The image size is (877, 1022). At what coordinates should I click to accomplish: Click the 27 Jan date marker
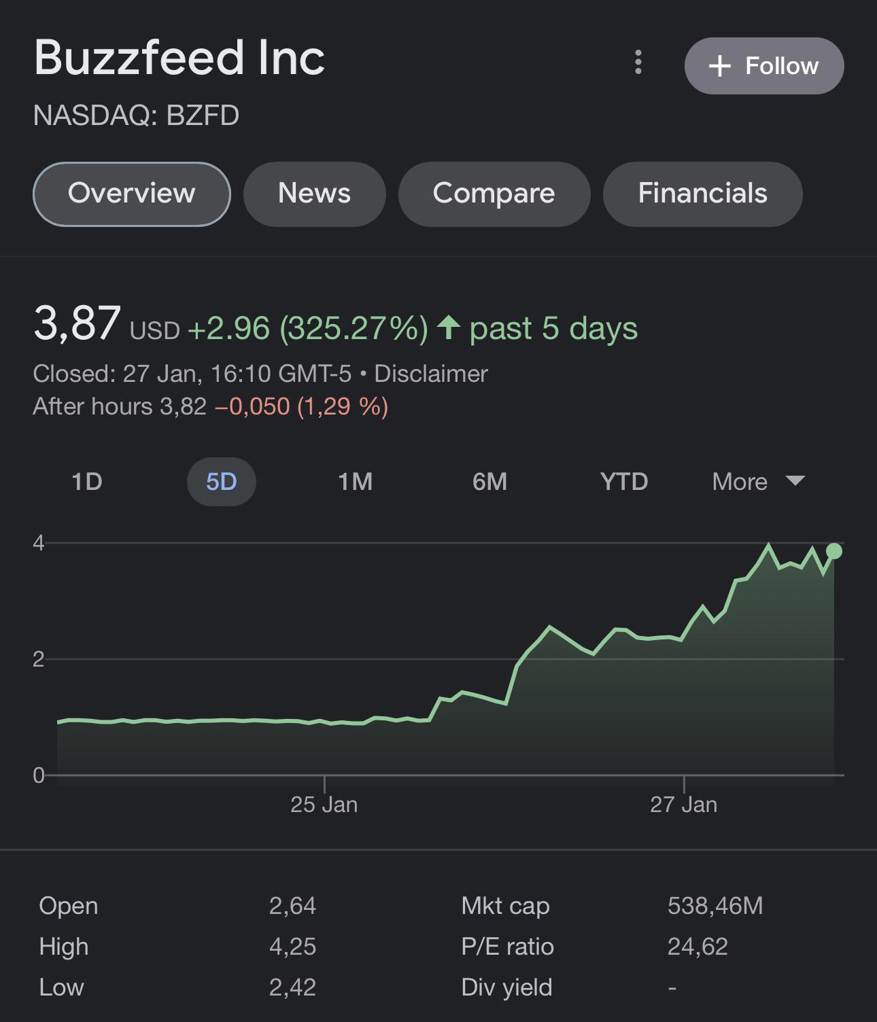pyautogui.click(x=683, y=805)
